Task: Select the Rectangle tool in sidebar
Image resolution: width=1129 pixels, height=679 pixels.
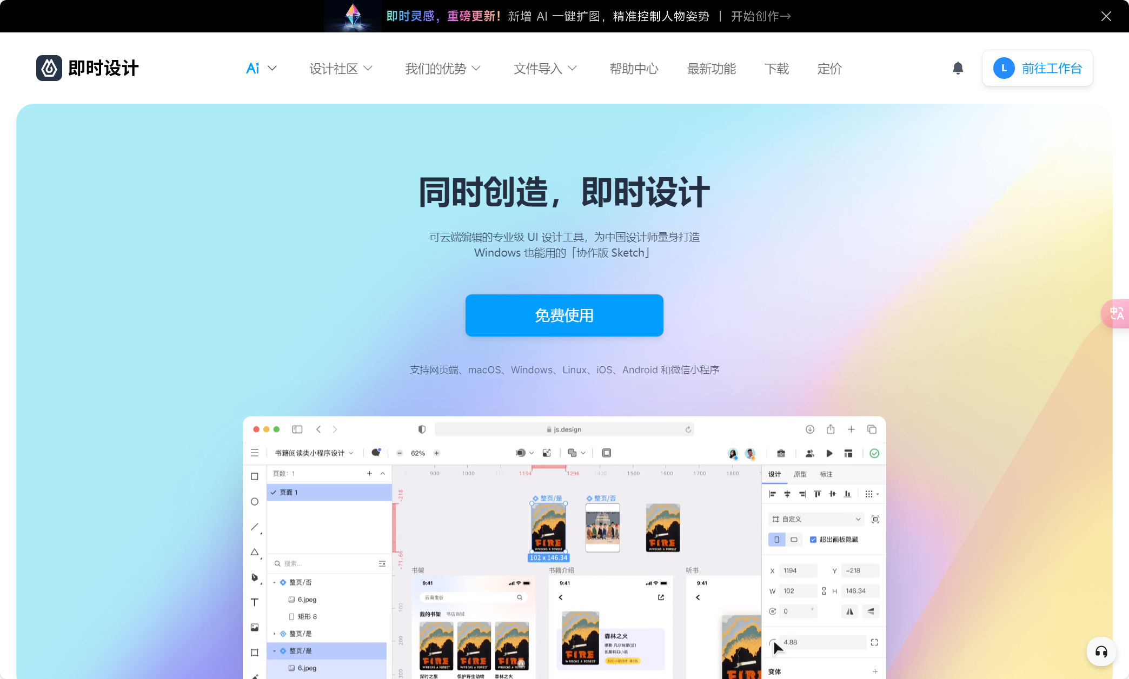Action: click(x=255, y=476)
